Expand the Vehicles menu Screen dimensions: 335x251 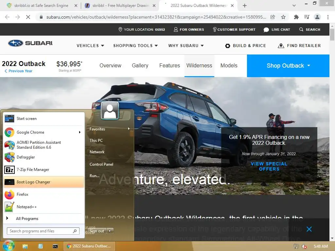coord(90,46)
